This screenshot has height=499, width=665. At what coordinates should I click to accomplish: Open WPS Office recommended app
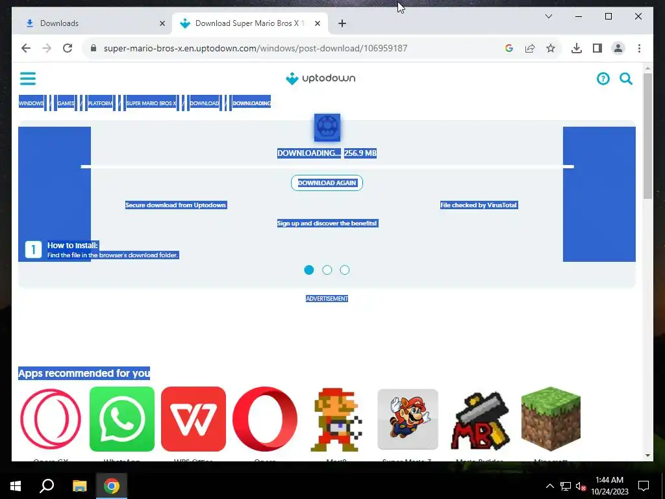[x=194, y=419]
